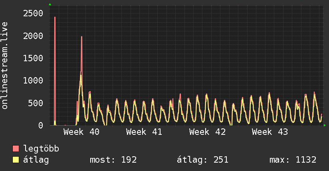Click the 0 y-axis label
The width and height of the screenshot is (329, 171).
(41, 125)
